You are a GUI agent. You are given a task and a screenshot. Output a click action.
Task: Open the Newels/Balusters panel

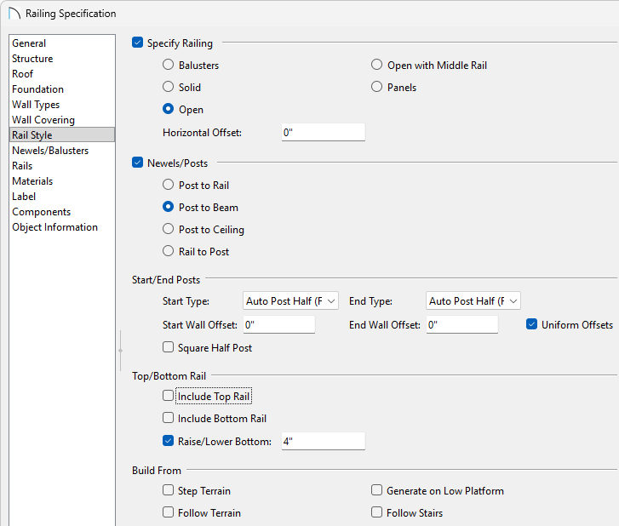pyautogui.click(x=62, y=151)
